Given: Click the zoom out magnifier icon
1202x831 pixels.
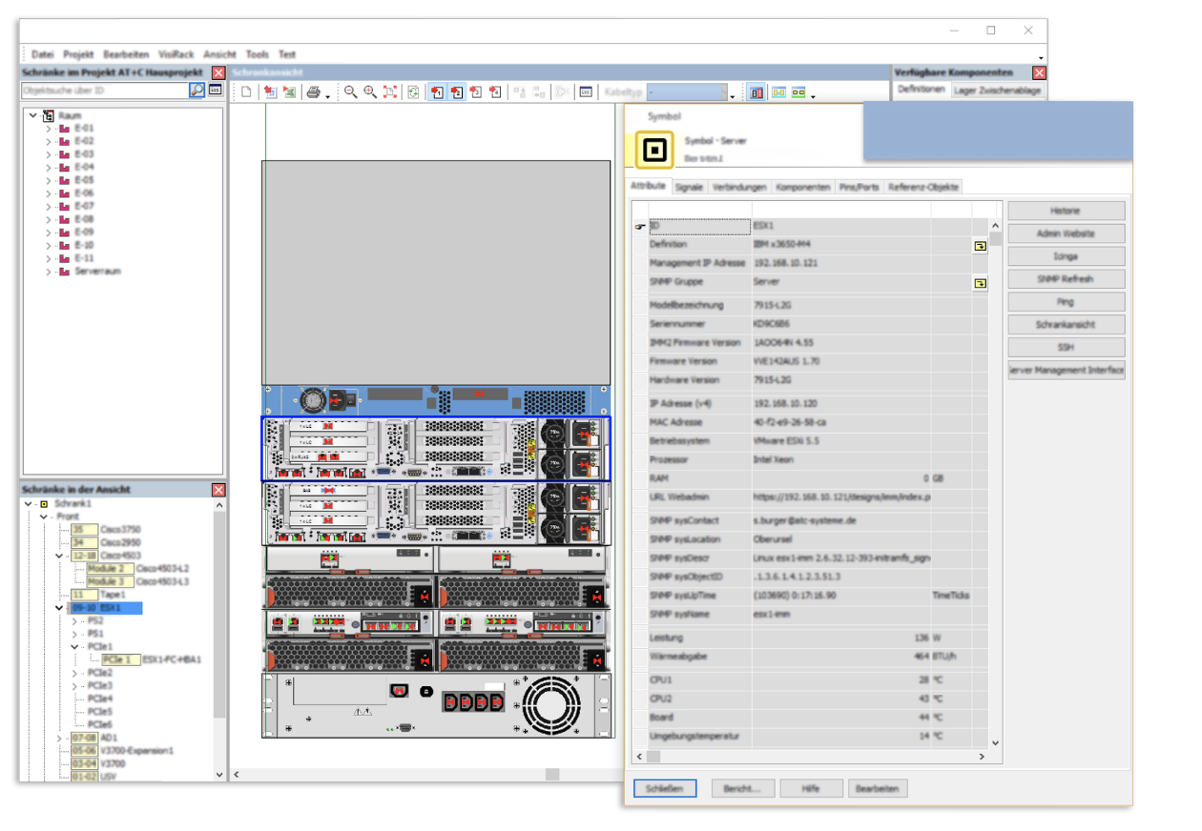Looking at the screenshot, I should click(x=350, y=92).
